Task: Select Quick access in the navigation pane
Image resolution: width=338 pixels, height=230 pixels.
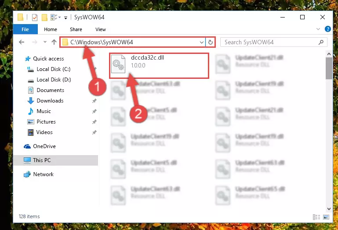Action: [x=48, y=58]
